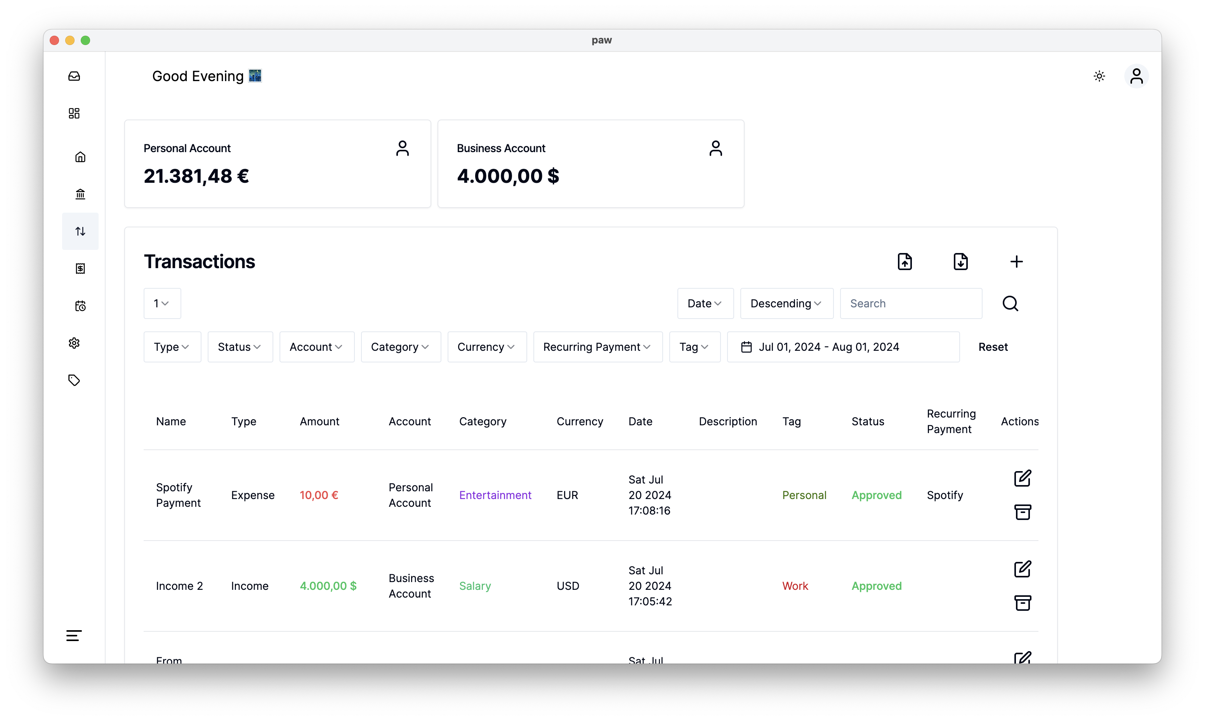Click the Name column header

click(170, 421)
